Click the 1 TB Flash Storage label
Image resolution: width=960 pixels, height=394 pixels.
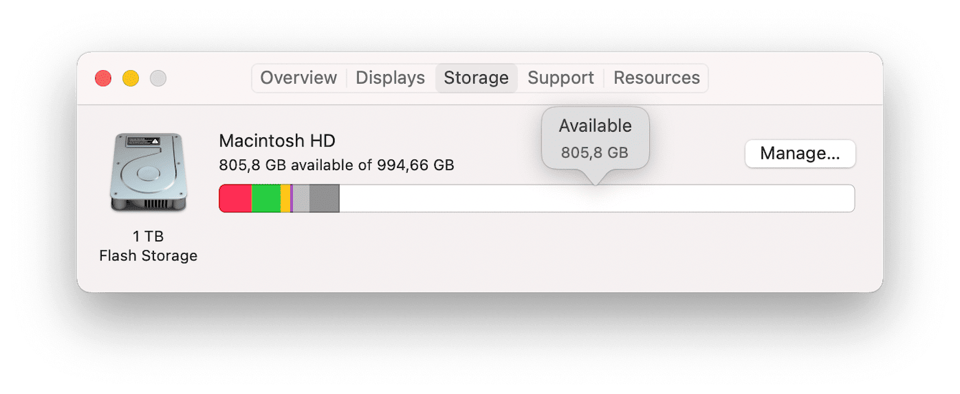pyautogui.click(x=148, y=246)
